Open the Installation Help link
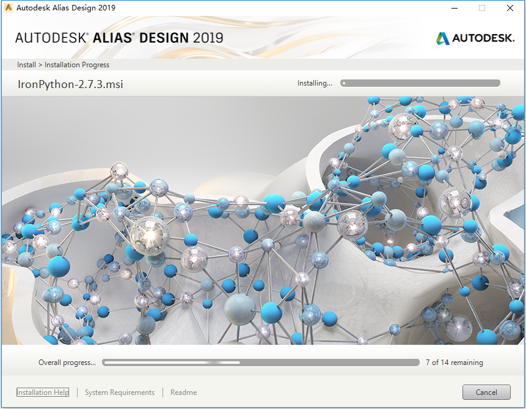 pyautogui.click(x=43, y=392)
